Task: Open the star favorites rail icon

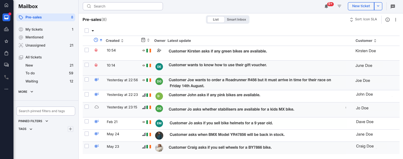Action: (6, 41)
